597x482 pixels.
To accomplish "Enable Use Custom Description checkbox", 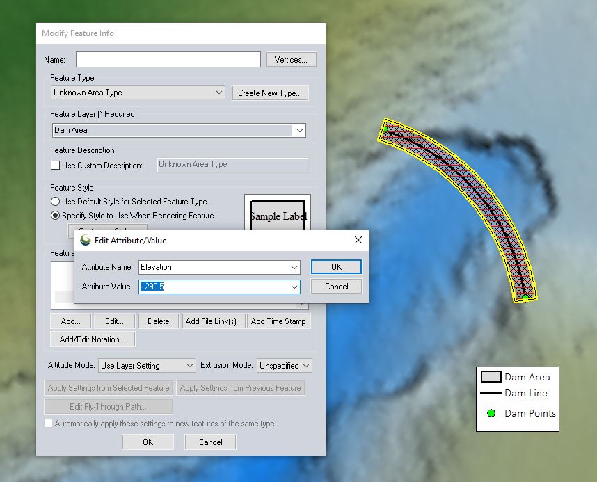I will click(x=55, y=166).
